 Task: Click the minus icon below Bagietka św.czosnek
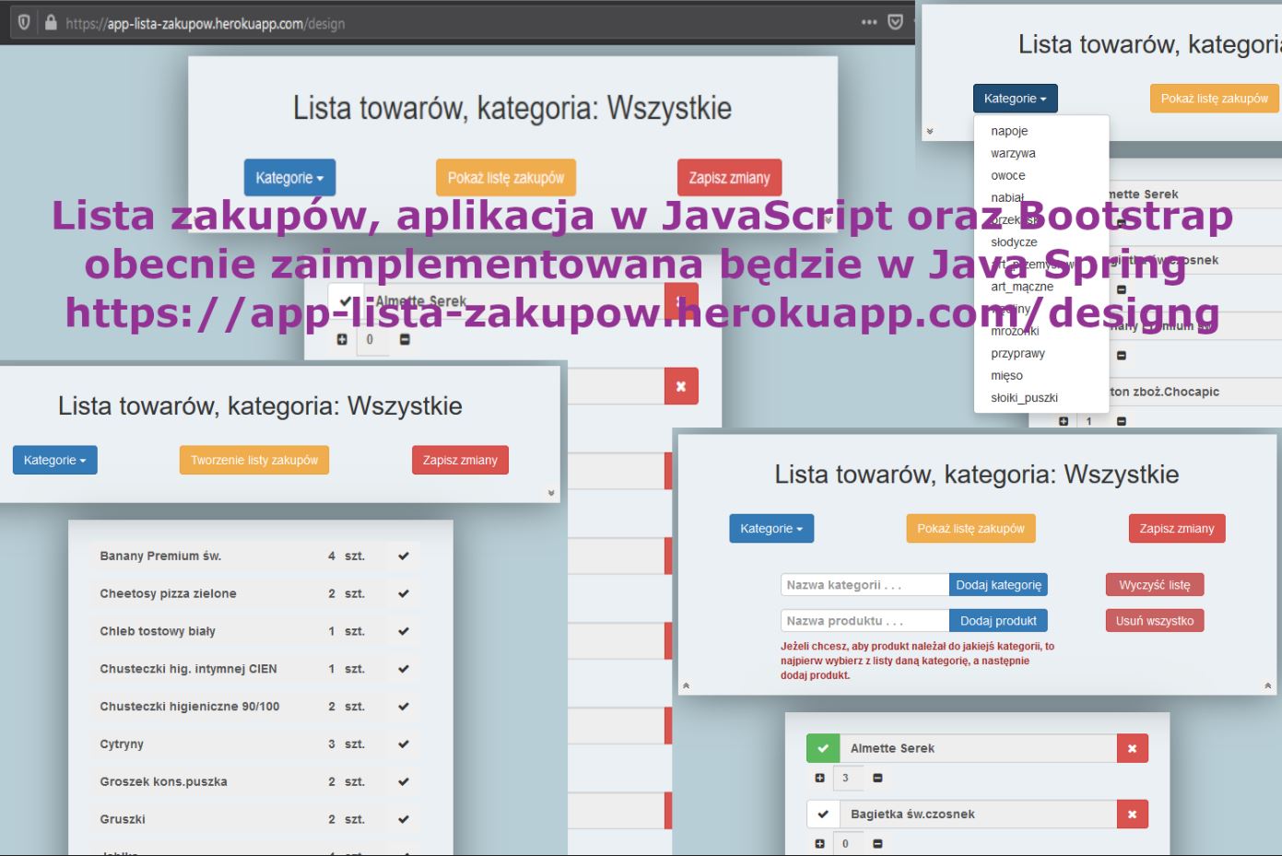[x=876, y=843]
